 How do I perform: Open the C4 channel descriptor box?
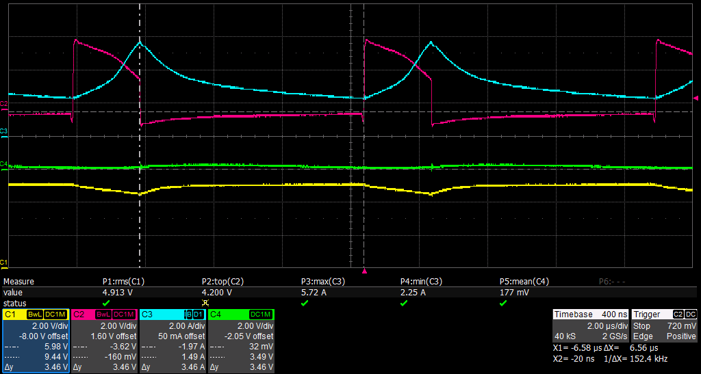pos(241,340)
